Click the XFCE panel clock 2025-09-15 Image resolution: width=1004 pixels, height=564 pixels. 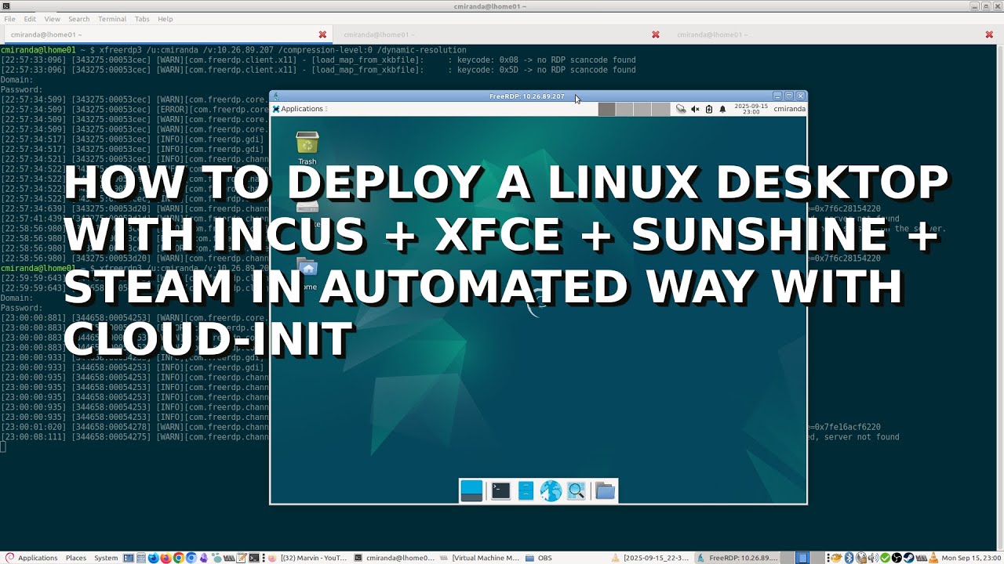tap(750, 109)
